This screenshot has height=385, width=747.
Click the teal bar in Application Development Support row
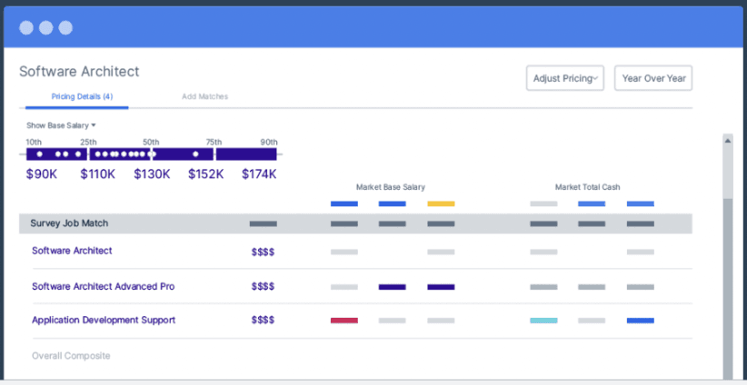[543, 320]
